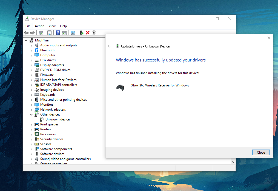
Task: Select the Computer tree item
Action: [47, 55]
